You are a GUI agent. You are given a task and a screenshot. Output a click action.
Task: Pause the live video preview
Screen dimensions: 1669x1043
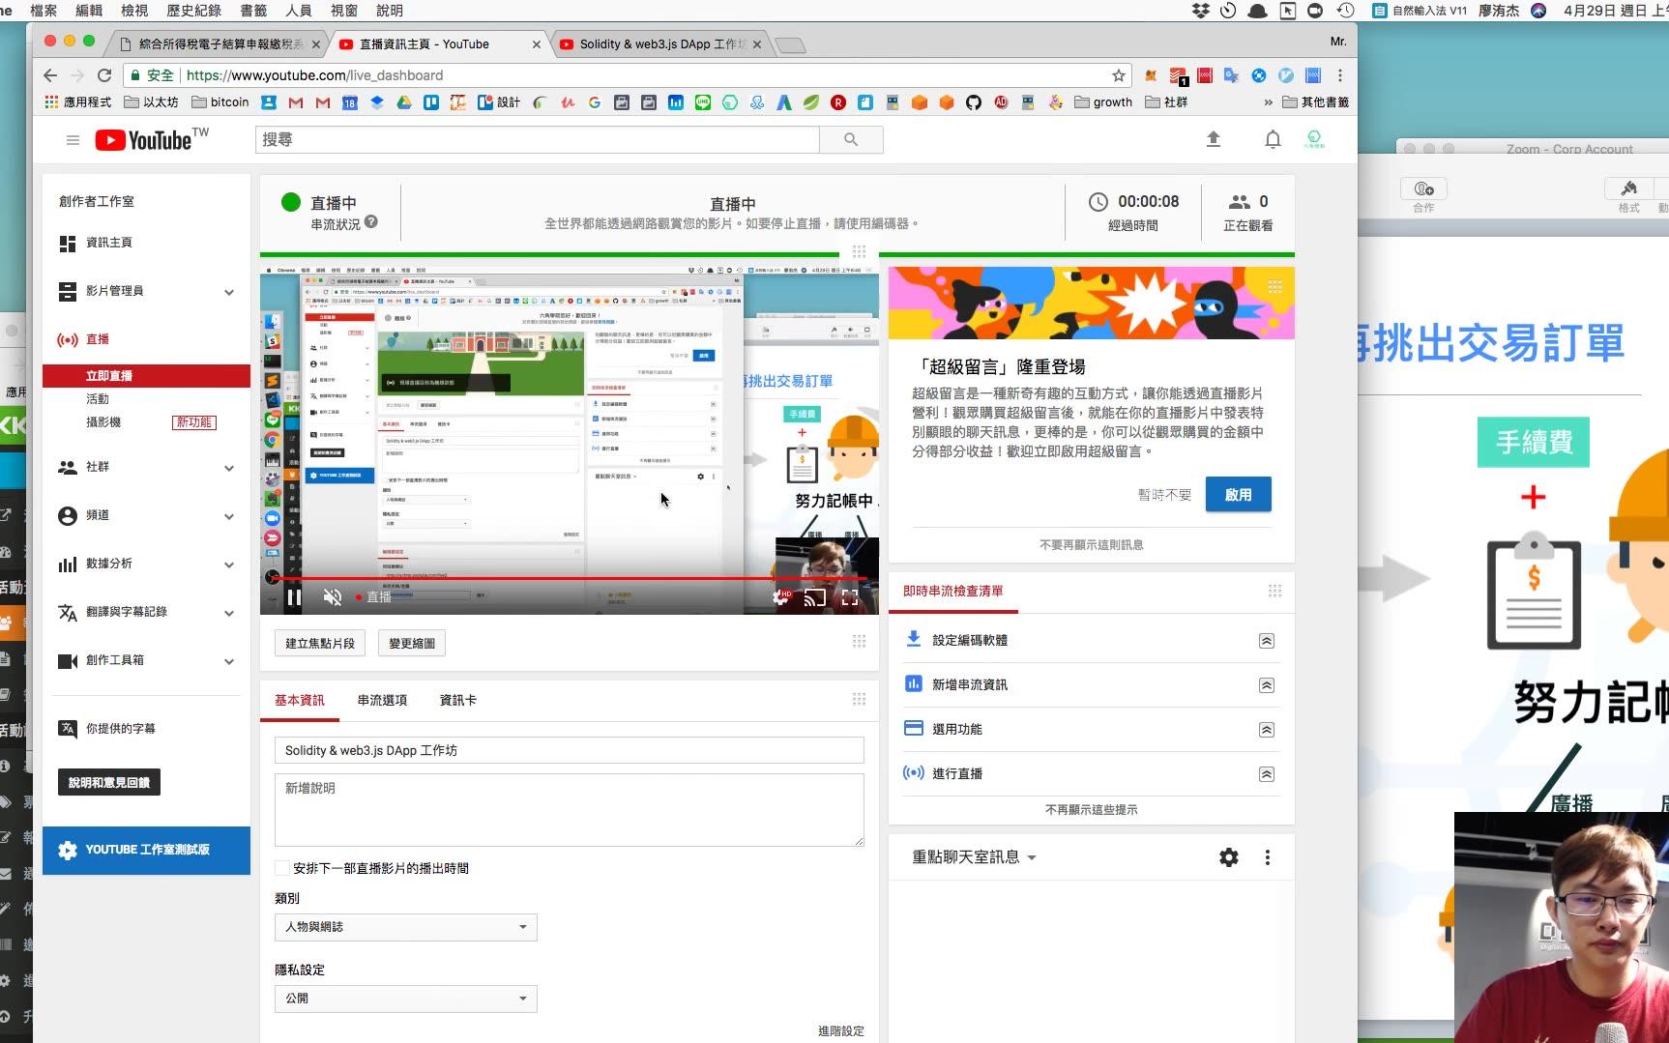[x=295, y=597]
